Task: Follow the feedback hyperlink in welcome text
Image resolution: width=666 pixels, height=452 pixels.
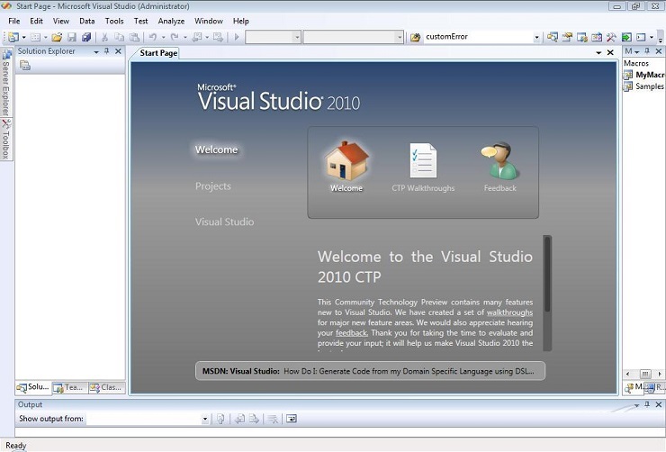Action: (351, 333)
